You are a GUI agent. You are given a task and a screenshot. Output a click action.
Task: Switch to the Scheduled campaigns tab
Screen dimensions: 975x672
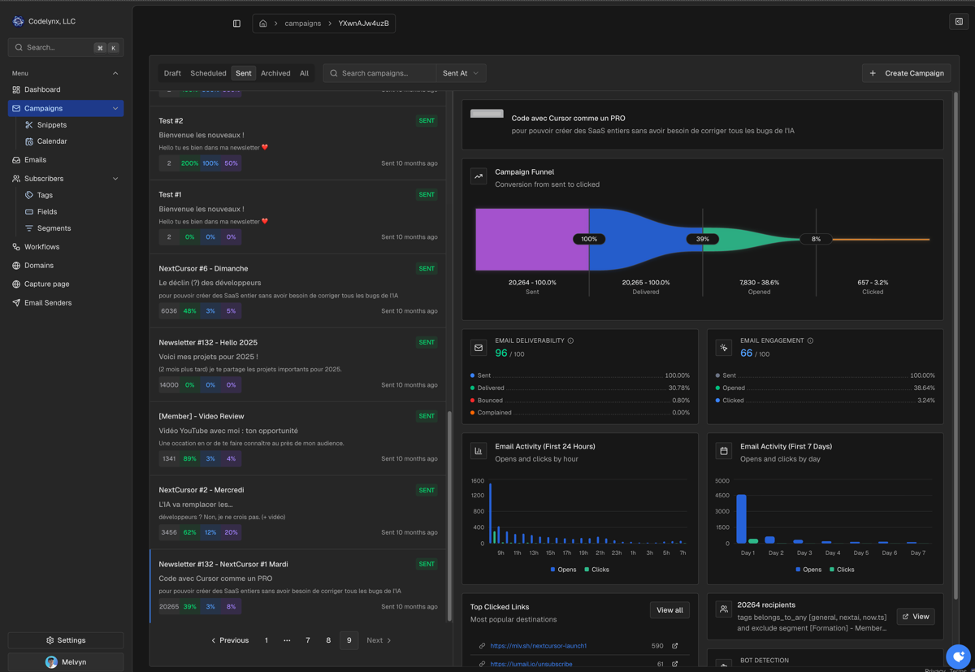click(x=208, y=73)
